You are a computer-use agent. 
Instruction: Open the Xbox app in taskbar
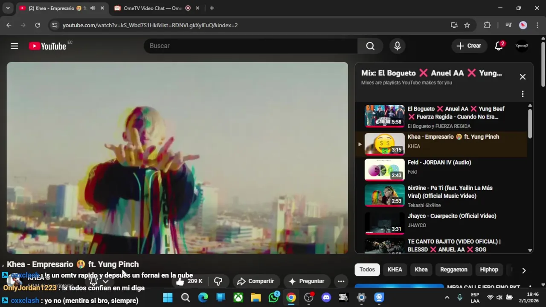pyautogui.click(x=238, y=298)
